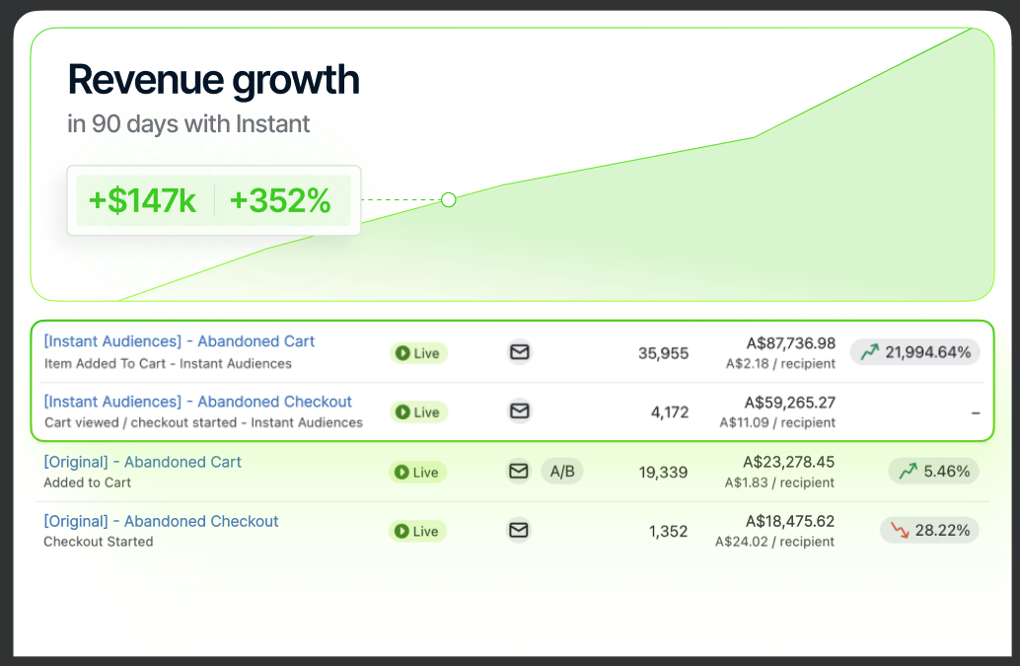Click Live status for Original Abandoned Checkout

tap(418, 532)
